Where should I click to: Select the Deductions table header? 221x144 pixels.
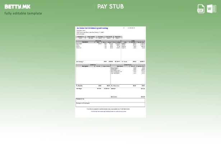click(128, 65)
